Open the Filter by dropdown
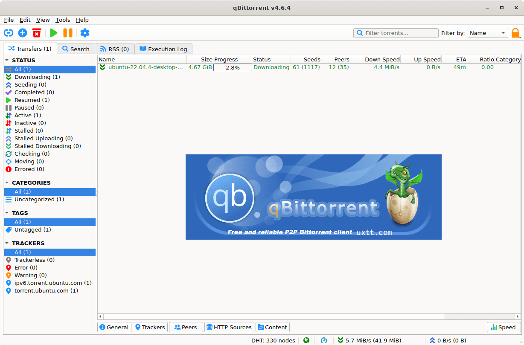The image size is (524, 345). (488, 33)
